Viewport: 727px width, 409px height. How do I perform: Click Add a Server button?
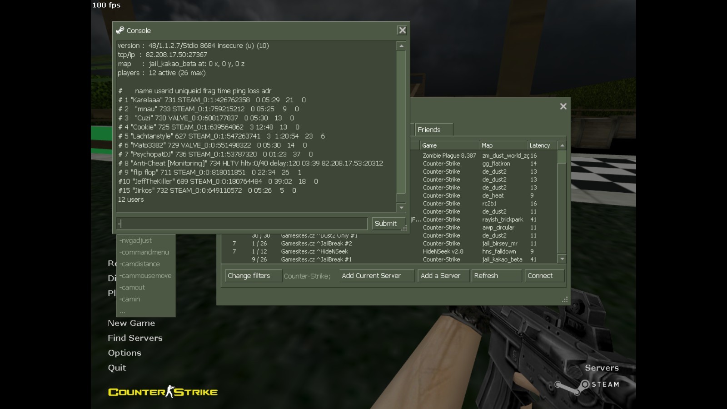[443, 276]
